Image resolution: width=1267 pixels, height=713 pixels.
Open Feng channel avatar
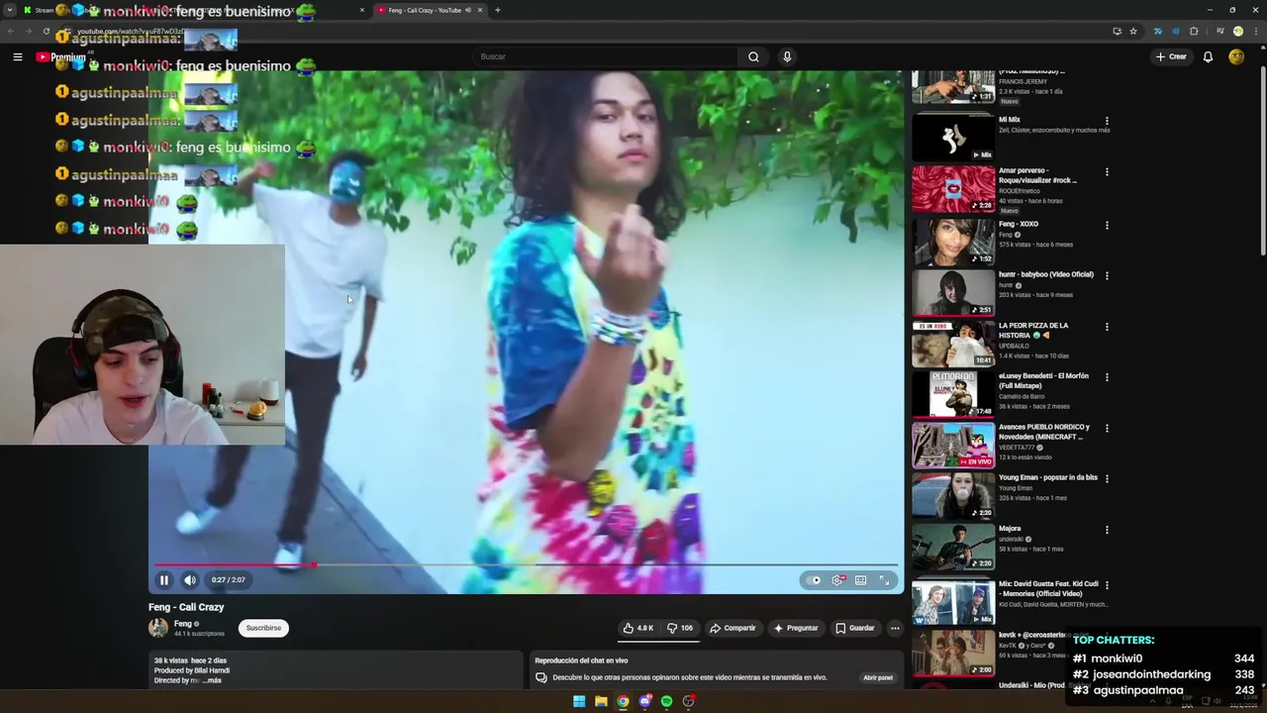click(158, 628)
